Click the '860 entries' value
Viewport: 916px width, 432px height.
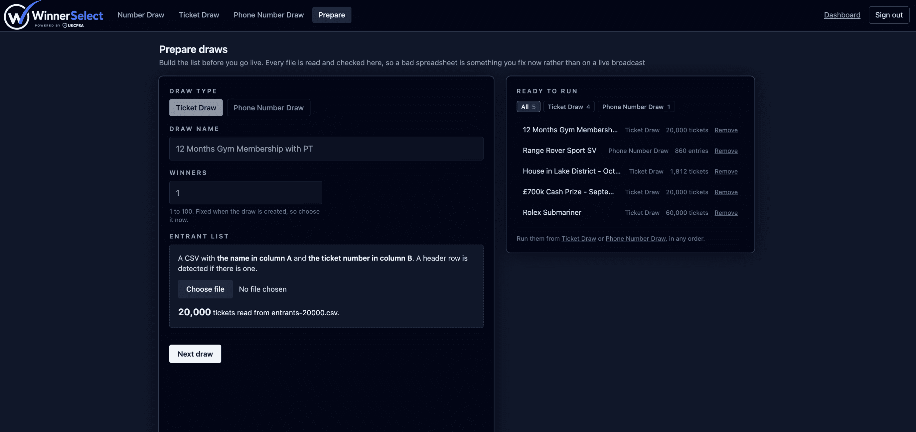pos(691,151)
